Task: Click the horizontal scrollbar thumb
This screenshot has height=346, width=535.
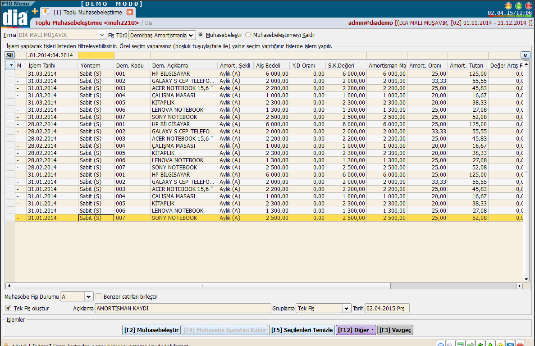Action: point(201,286)
